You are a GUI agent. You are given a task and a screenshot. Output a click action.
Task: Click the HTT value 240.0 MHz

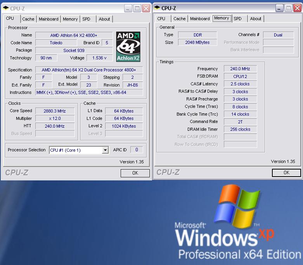55,126
